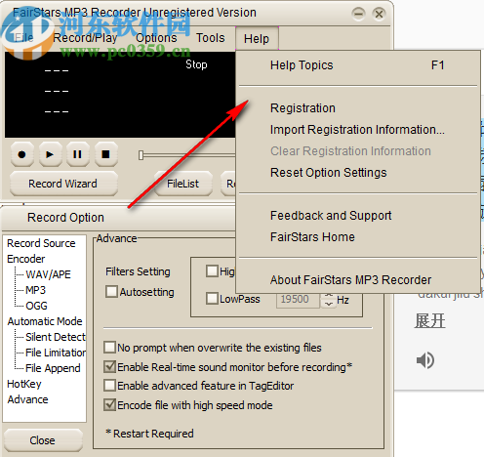Open the Options menu
Viewport: 484px width, 457px height.
[156, 38]
